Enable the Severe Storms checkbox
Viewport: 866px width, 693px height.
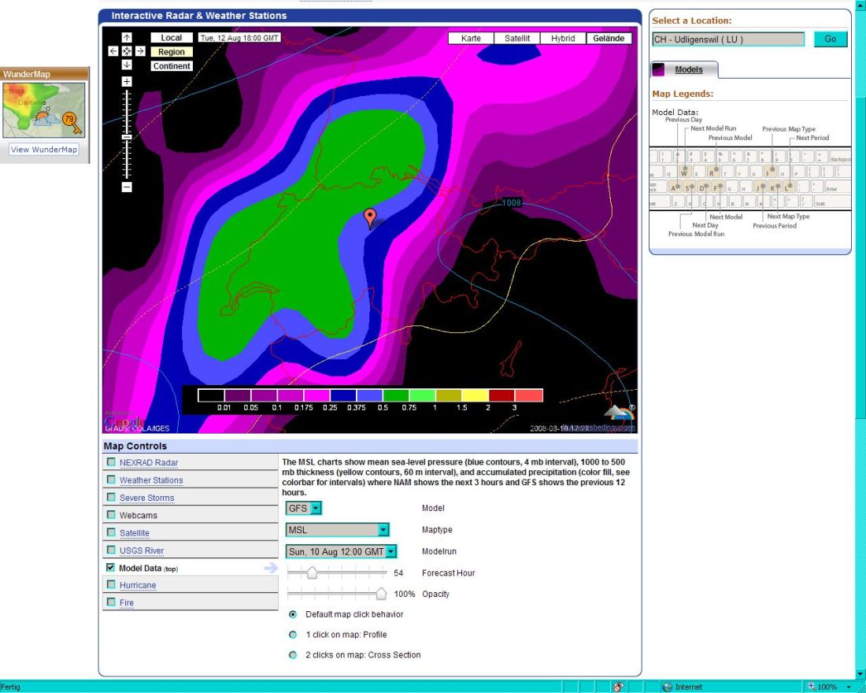111,498
